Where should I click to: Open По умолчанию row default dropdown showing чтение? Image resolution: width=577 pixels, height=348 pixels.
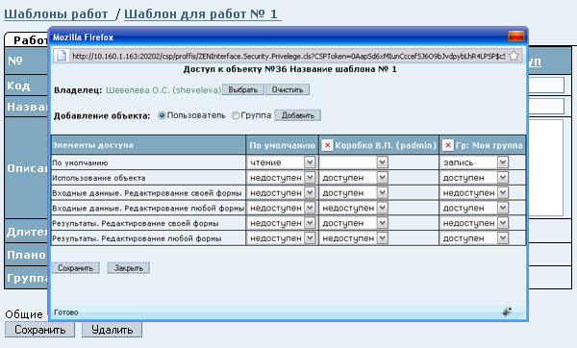pyautogui.click(x=282, y=162)
